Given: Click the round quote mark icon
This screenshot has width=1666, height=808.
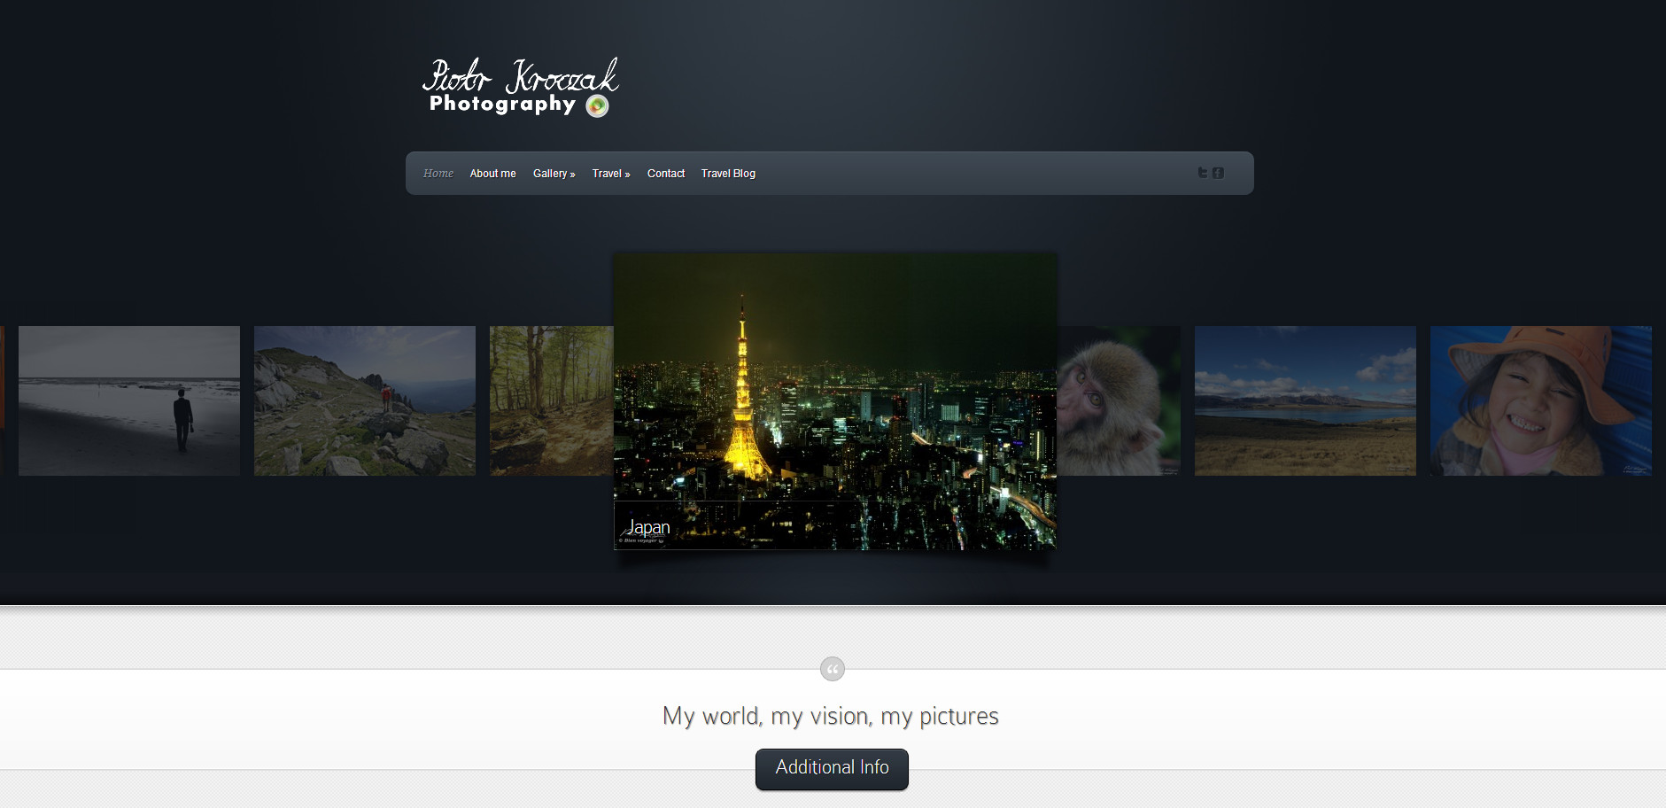Looking at the screenshot, I should (x=832, y=669).
